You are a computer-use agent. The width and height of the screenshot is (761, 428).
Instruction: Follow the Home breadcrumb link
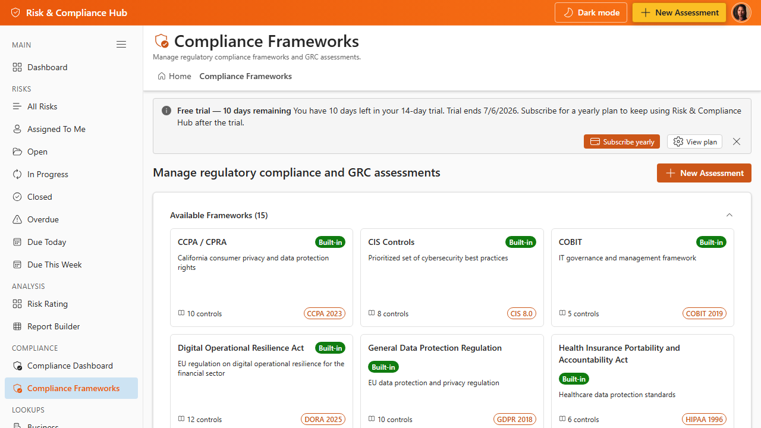pyautogui.click(x=174, y=76)
